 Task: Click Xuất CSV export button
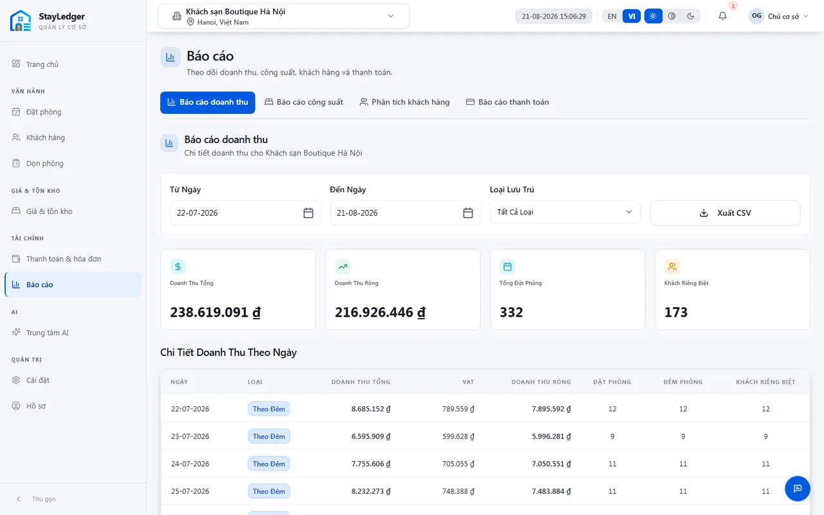[725, 213]
